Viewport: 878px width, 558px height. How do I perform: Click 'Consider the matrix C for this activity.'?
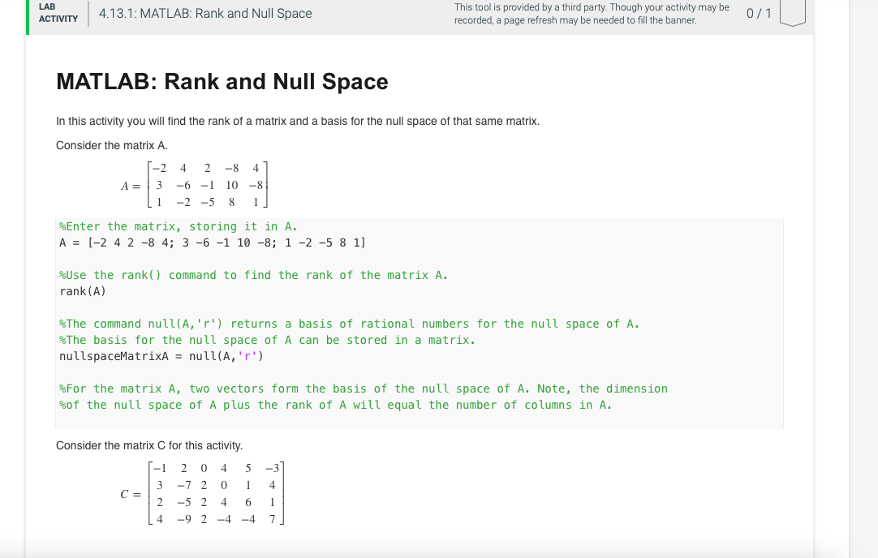click(149, 446)
